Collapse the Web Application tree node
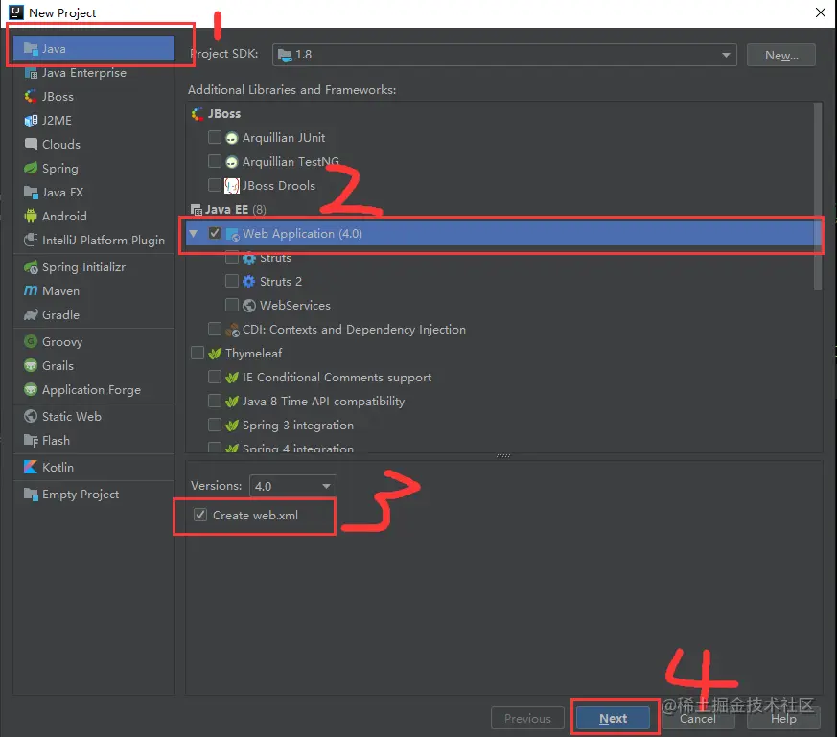Viewport: 837px width, 737px height. [194, 233]
